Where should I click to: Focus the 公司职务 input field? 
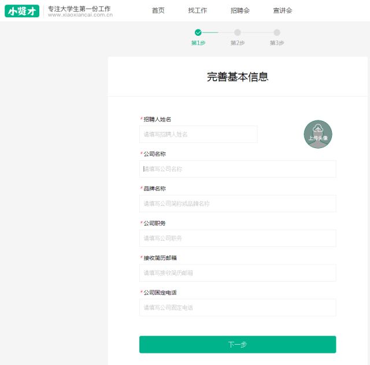(x=238, y=238)
